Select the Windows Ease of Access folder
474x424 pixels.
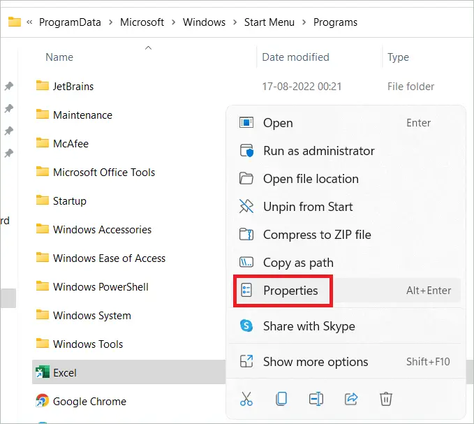pyautogui.click(x=109, y=258)
